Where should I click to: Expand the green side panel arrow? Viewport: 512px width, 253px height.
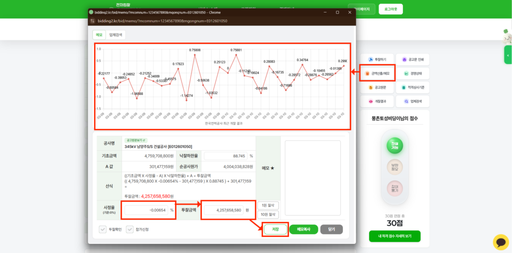507,55
